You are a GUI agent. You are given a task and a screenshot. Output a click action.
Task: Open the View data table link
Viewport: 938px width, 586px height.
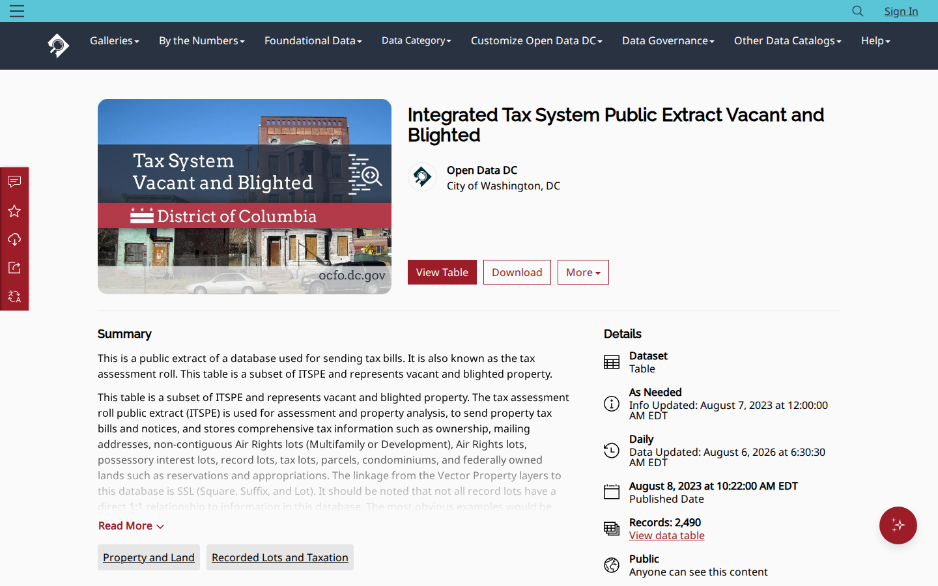click(667, 535)
